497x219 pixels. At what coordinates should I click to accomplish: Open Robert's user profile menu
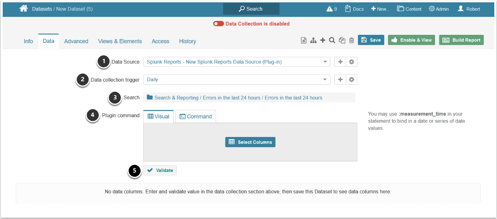click(x=469, y=9)
